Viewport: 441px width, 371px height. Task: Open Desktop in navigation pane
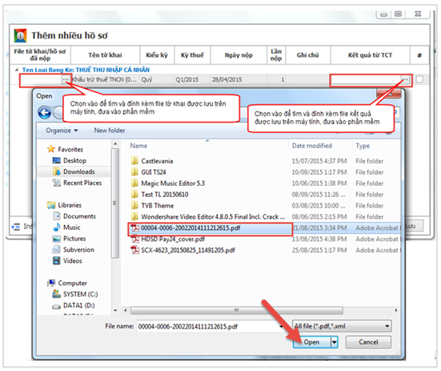point(74,161)
